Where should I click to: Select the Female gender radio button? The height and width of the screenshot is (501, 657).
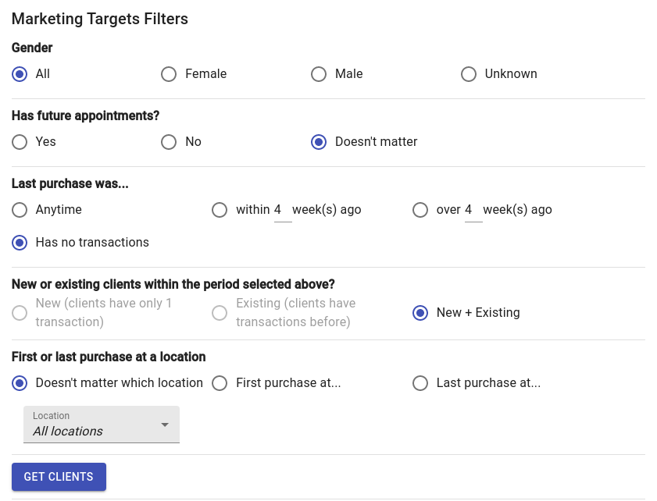tap(169, 74)
